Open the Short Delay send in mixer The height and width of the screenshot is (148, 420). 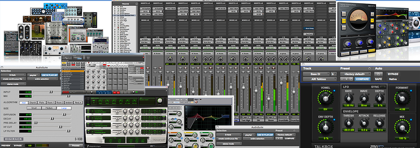click(x=309, y=28)
